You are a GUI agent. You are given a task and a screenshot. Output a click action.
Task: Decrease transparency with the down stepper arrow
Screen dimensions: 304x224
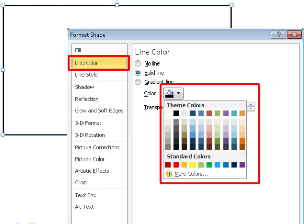pyautogui.click(x=251, y=109)
